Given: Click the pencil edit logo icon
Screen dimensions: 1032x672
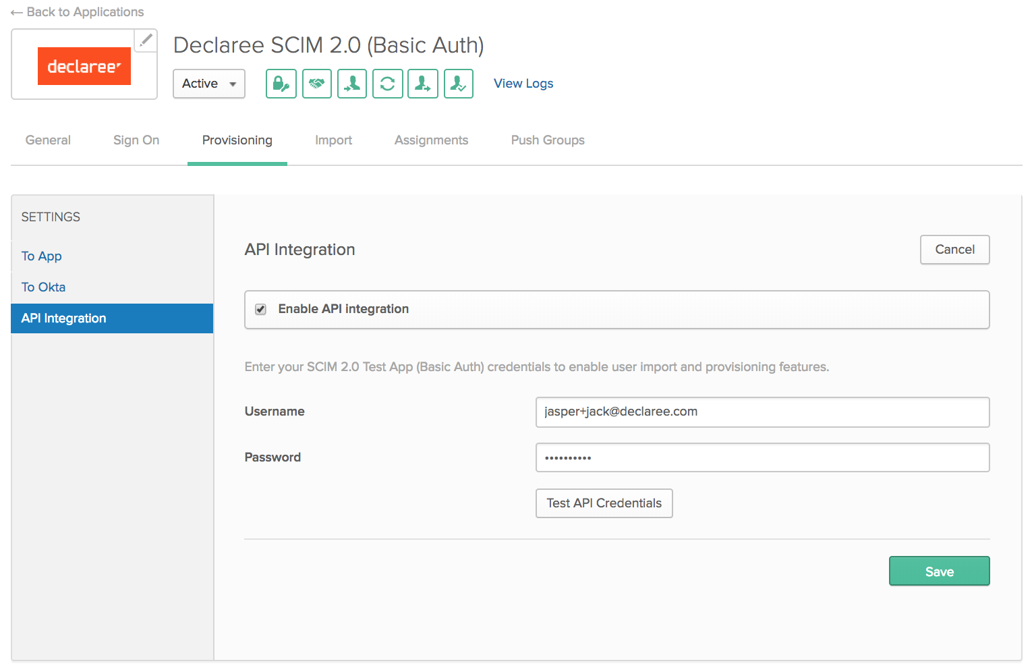Looking at the screenshot, I should (145, 40).
